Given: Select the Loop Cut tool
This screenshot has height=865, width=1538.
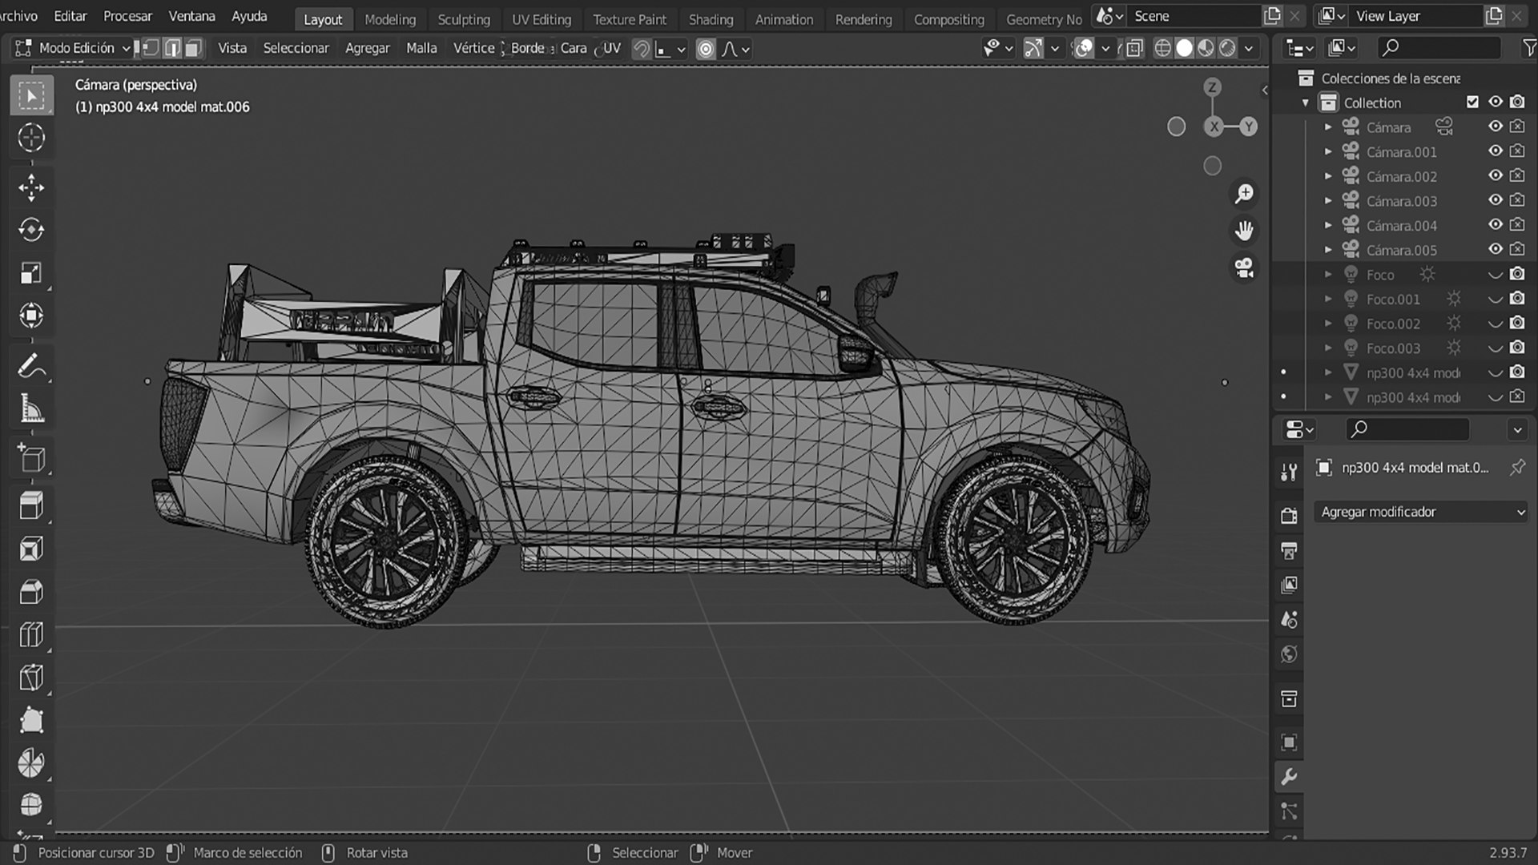Looking at the screenshot, I should 31,635.
